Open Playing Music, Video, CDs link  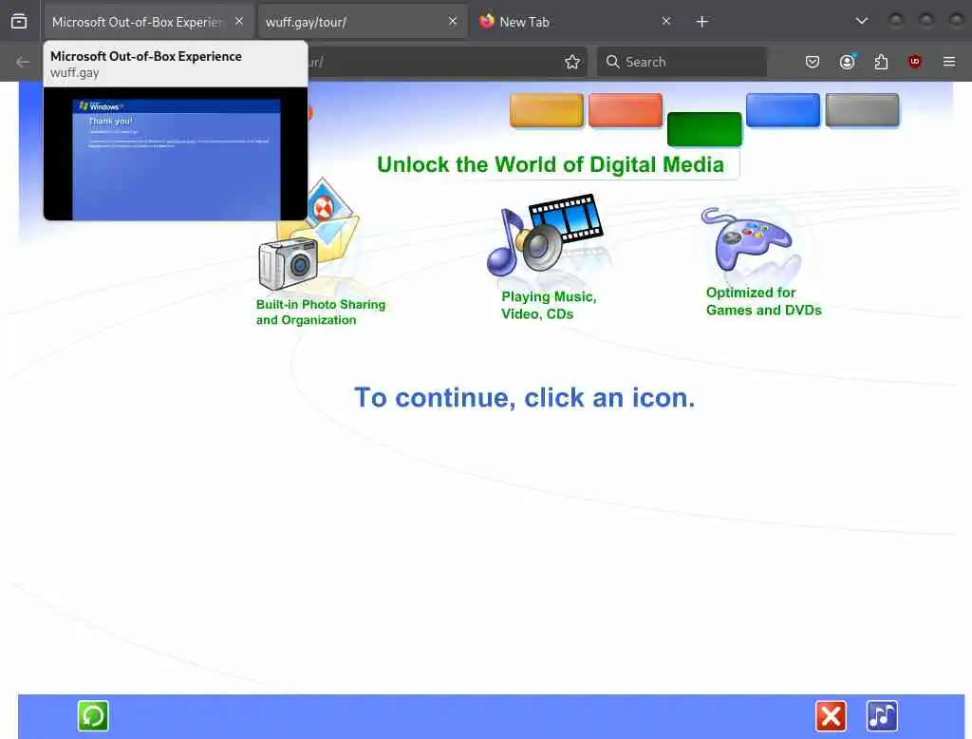(x=549, y=305)
